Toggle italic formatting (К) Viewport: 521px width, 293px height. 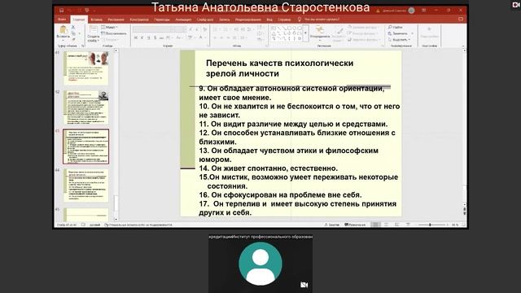[x=142, y=38]
